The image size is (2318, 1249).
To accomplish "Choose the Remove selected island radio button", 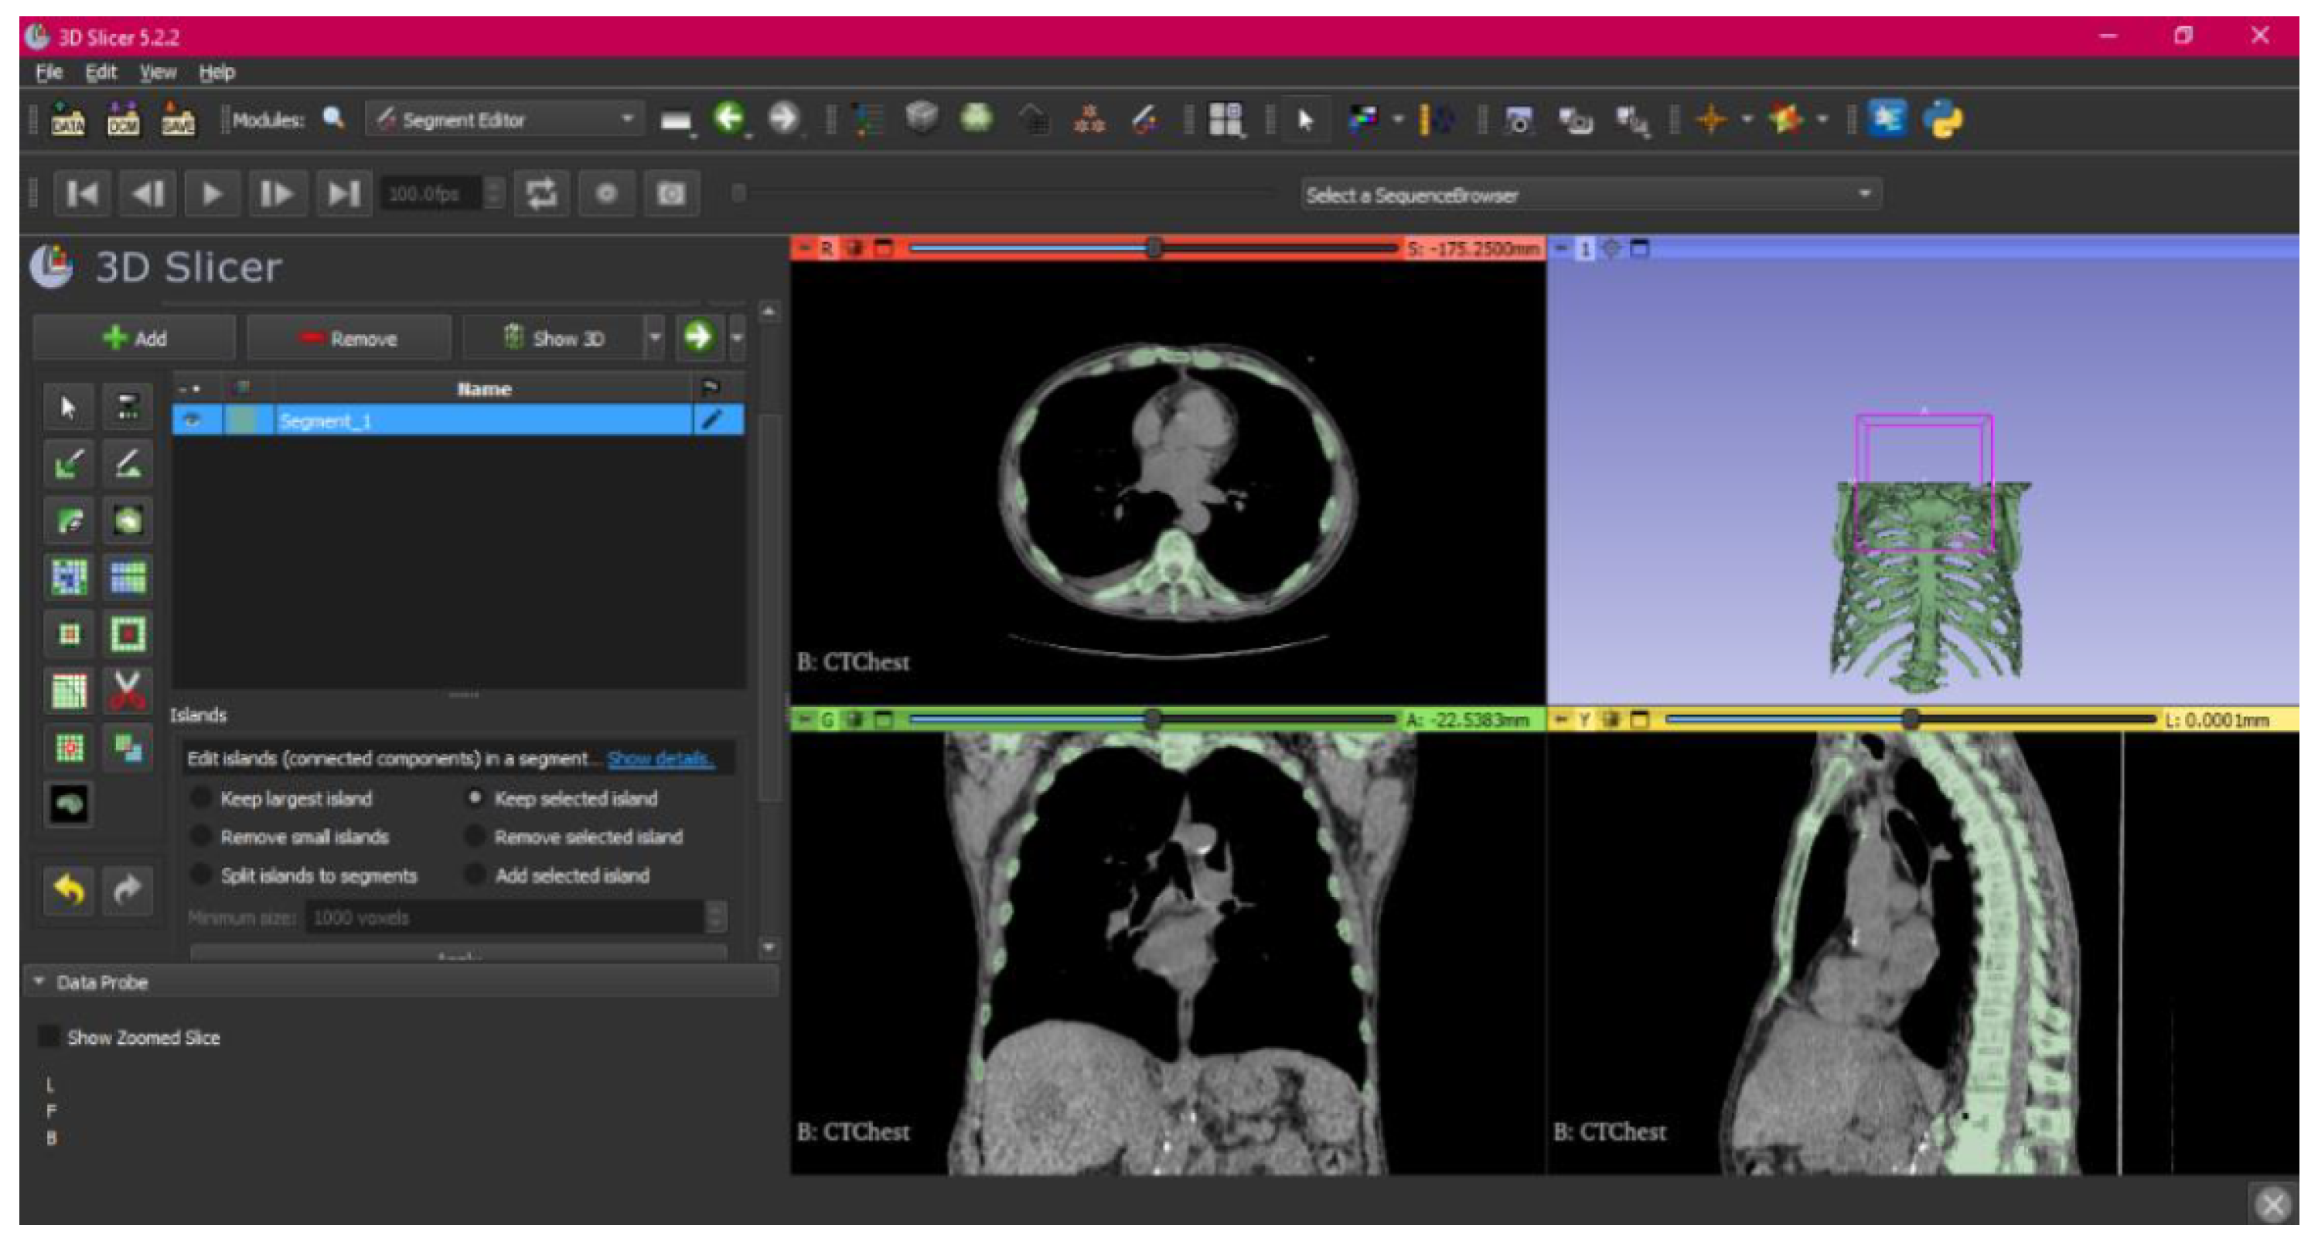I will click(x=475, y=837).
